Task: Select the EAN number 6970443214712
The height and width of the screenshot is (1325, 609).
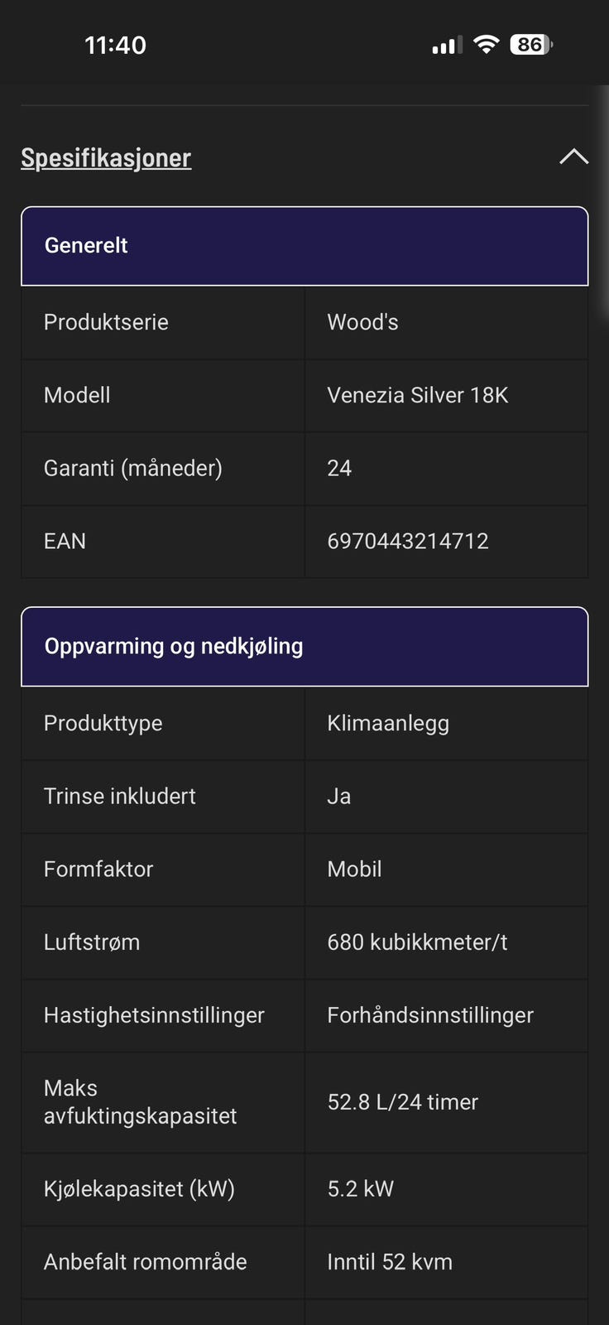Action: (x=408, y=542)
